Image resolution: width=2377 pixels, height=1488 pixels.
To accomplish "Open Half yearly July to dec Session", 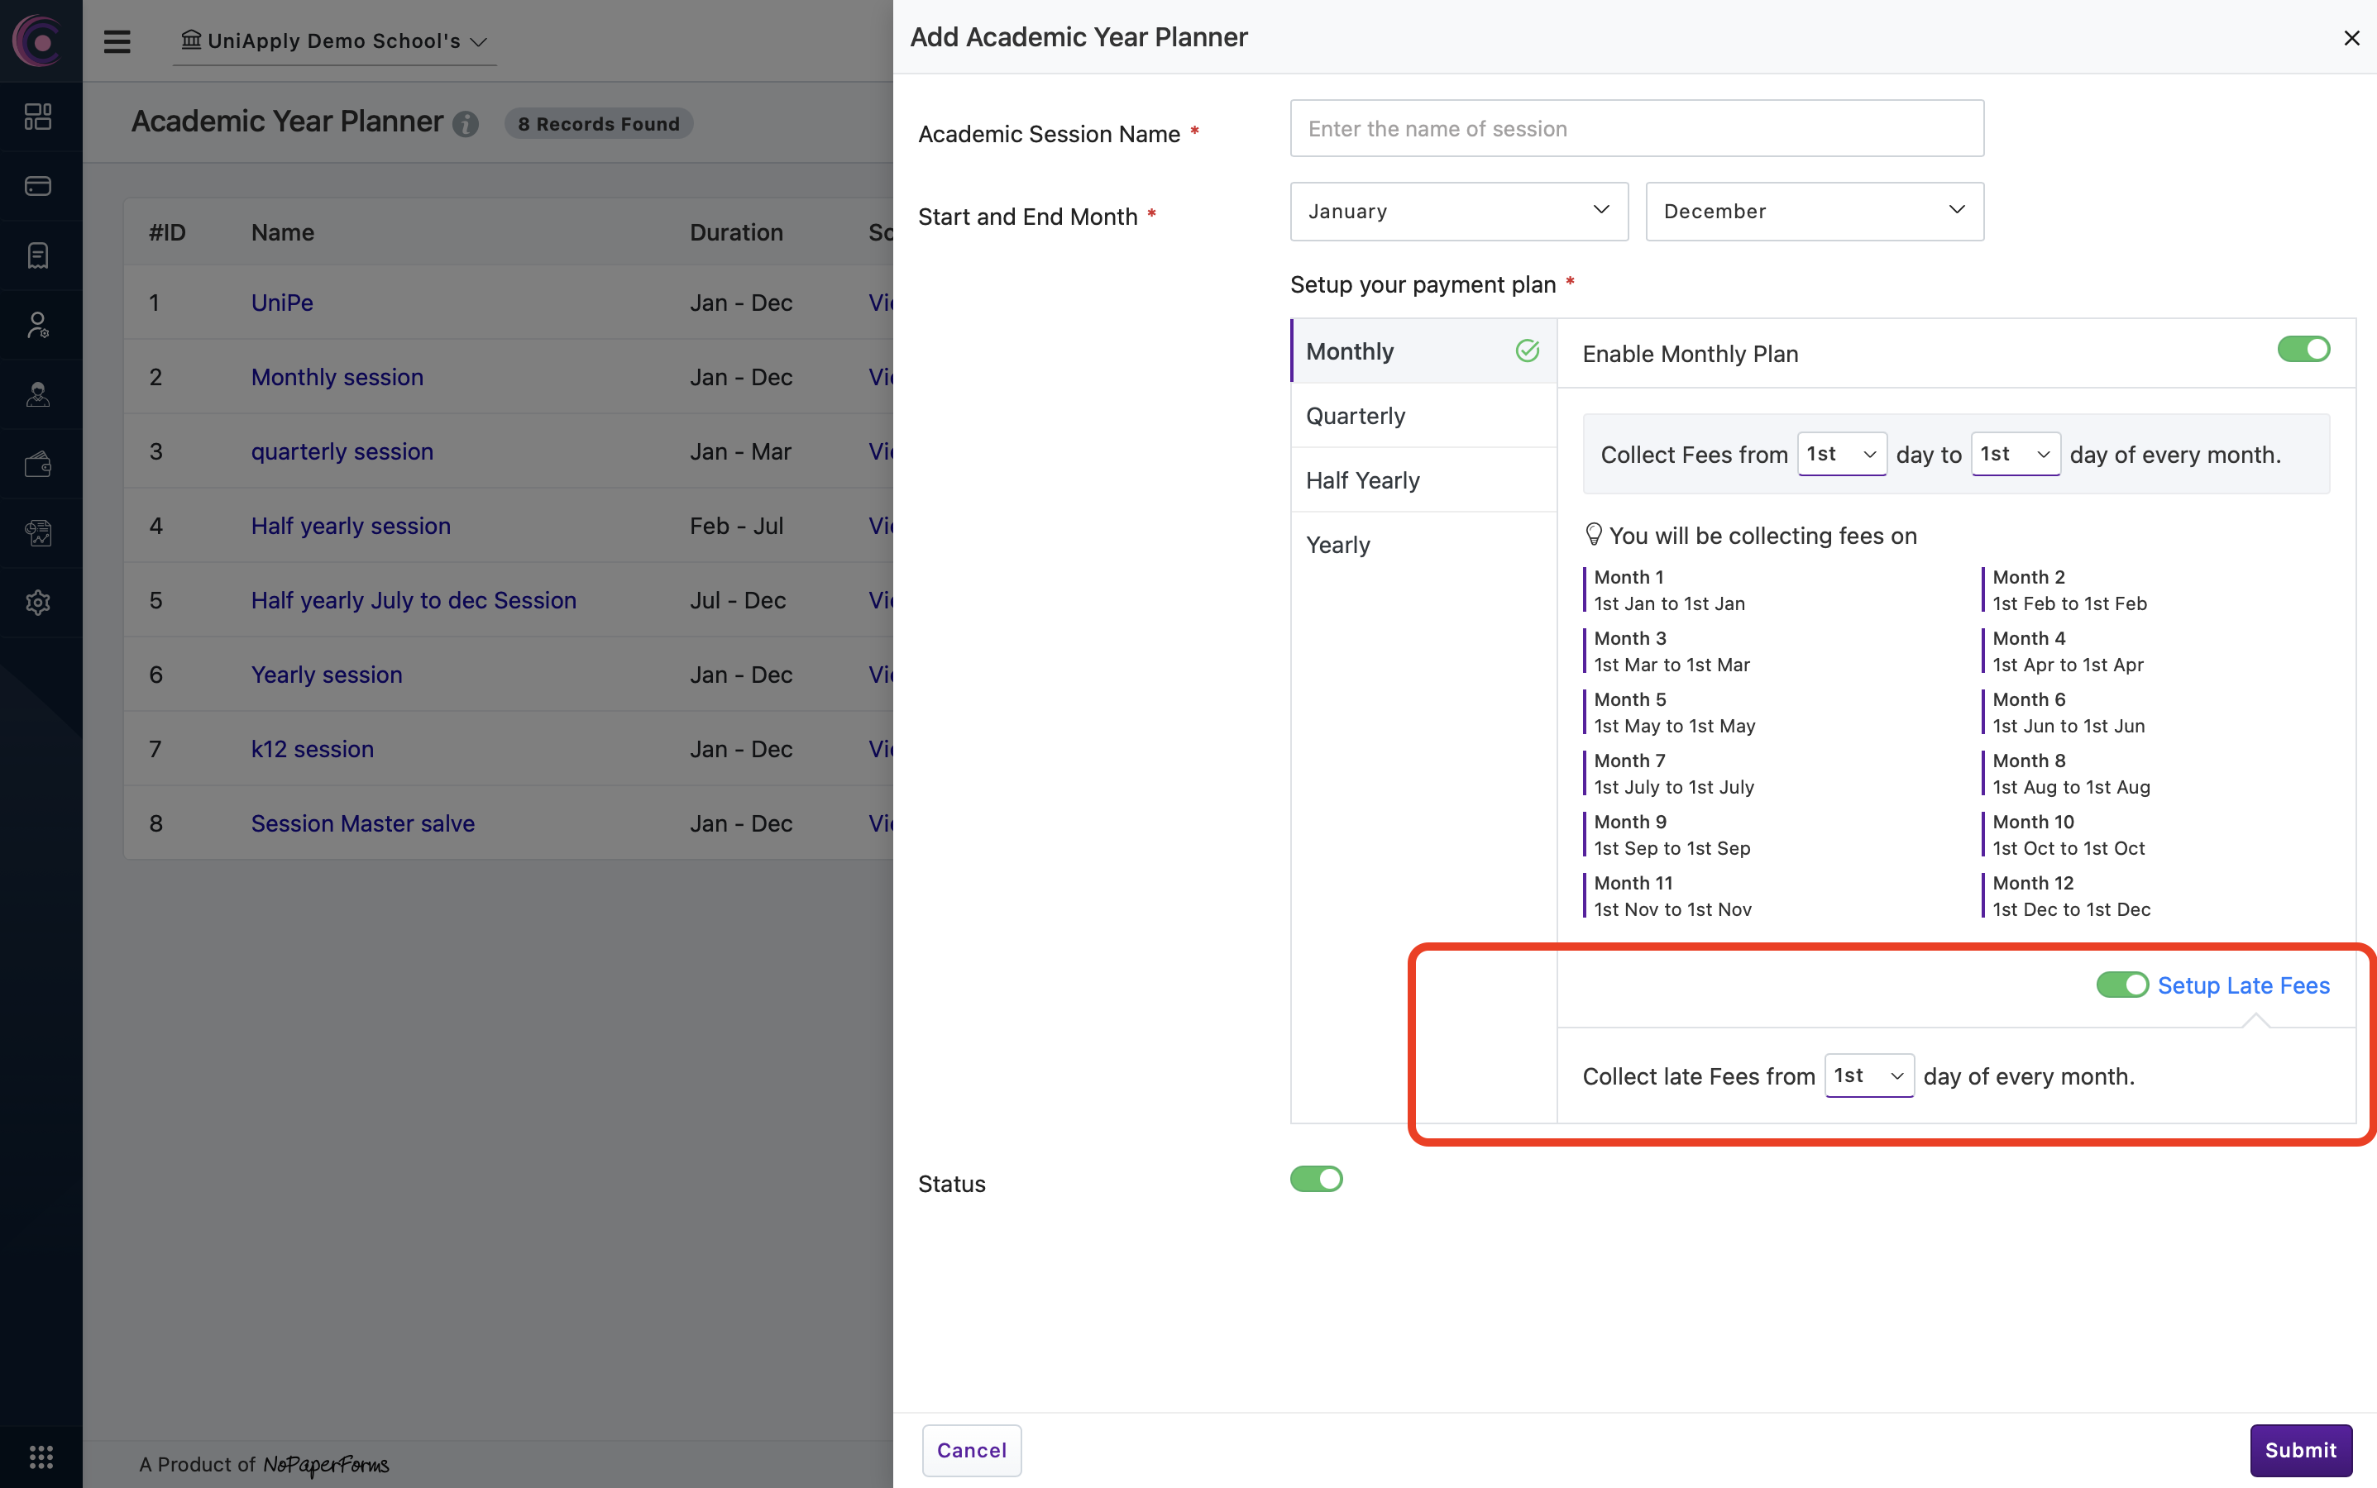I will tap(414, 600).
